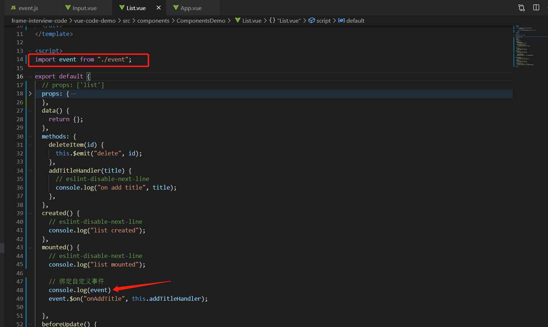Click vue-code-demo in the breadcrumb

pos(95,21)
